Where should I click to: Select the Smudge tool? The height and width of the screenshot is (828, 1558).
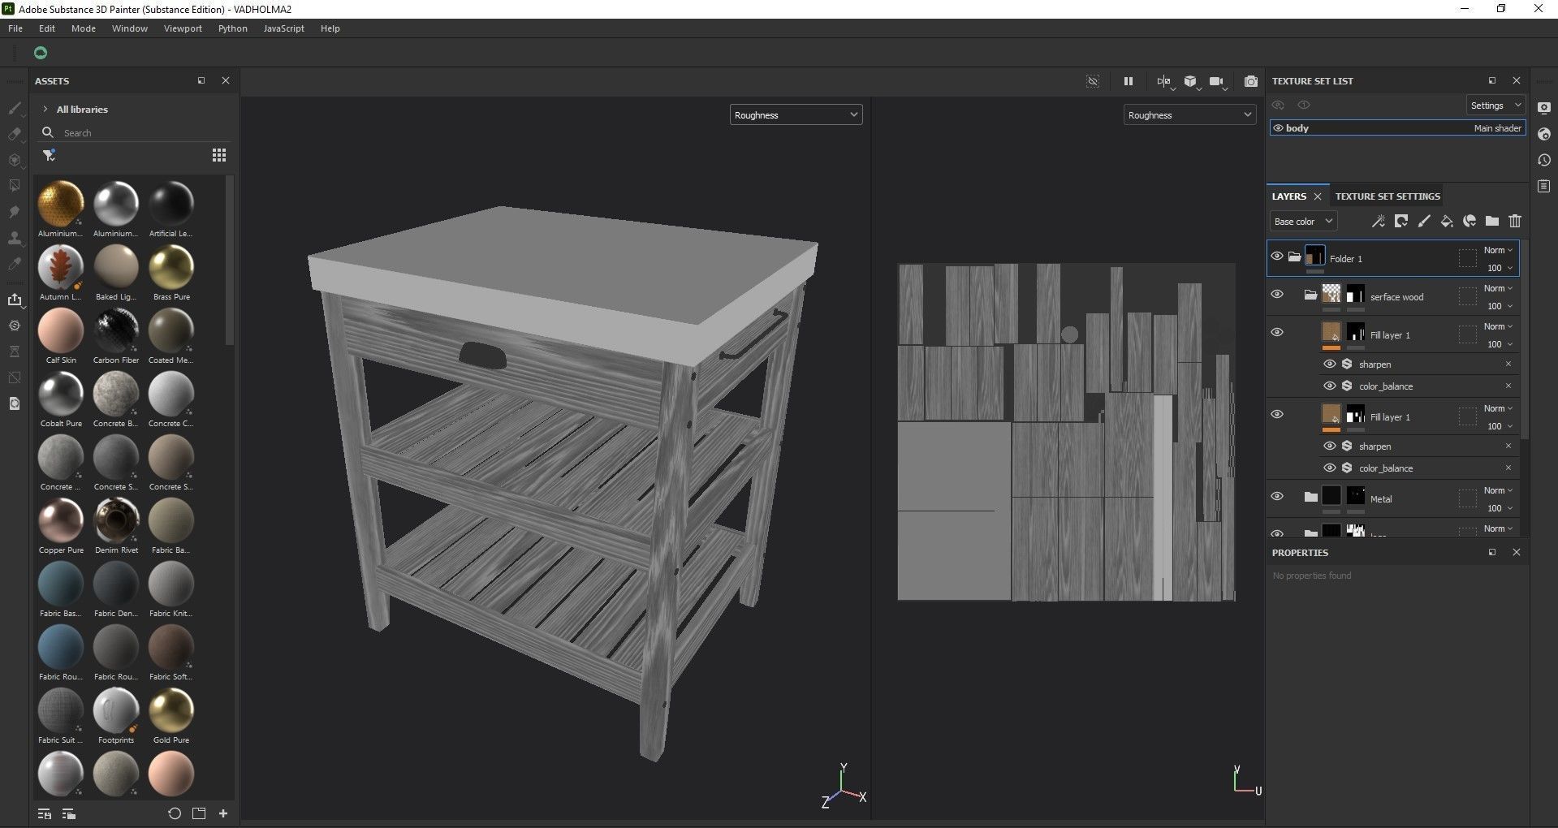point(15,212)
